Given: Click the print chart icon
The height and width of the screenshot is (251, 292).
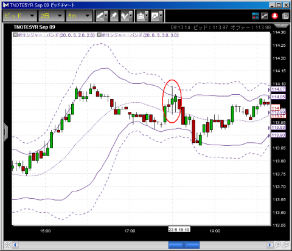Looking at the screenshot, I should [x=142, y=16].
